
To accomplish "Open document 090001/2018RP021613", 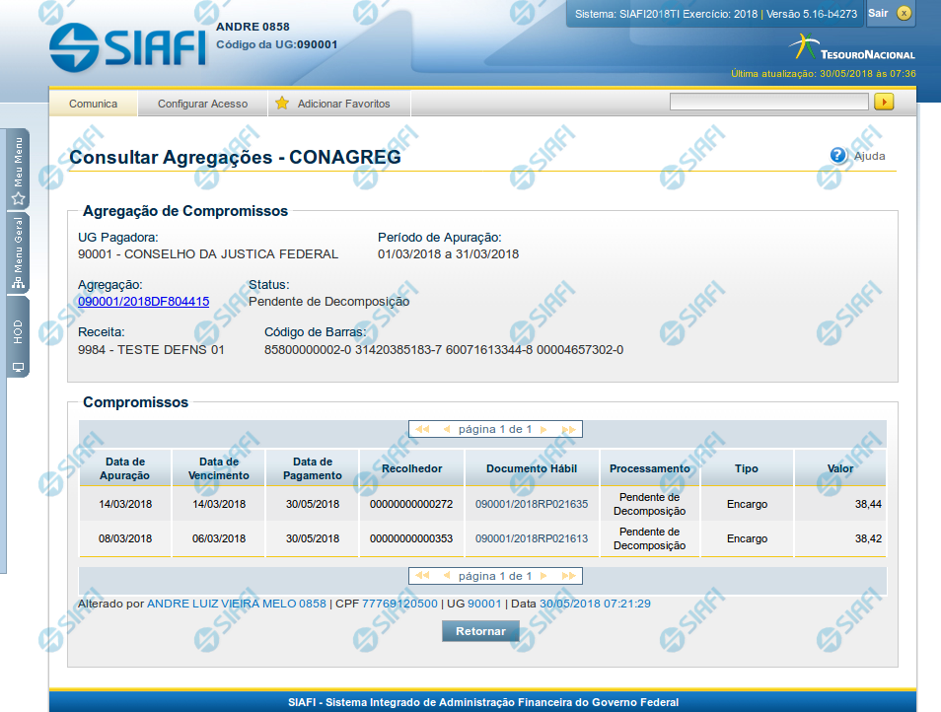I will coord(531,538).
